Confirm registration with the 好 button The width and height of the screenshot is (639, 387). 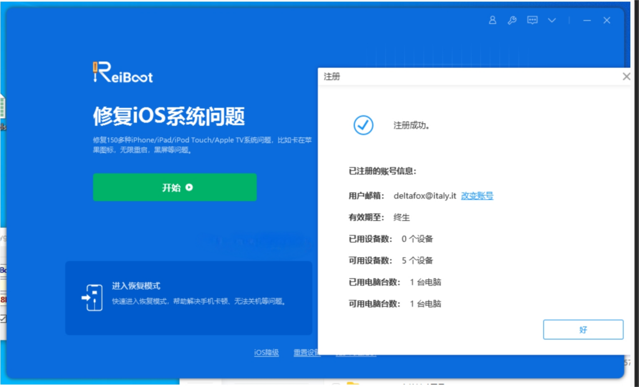pyautogui.click(x=583, y=330)
